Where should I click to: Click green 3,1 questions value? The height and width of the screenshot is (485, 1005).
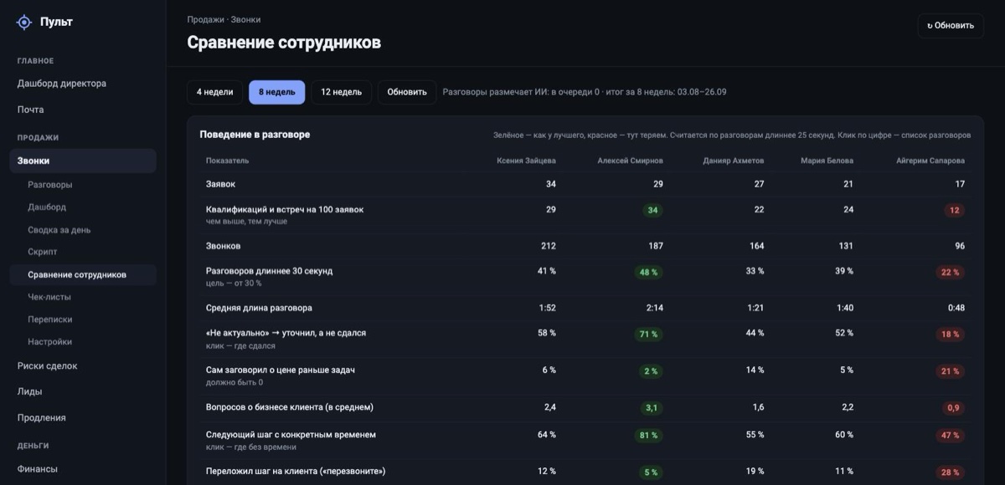click(652, 408)
